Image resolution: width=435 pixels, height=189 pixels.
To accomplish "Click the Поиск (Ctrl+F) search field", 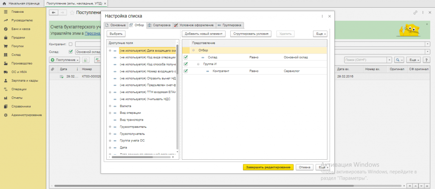I will coord(367,60).
